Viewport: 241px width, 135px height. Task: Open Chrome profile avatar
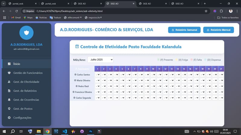tap(231, 11)
